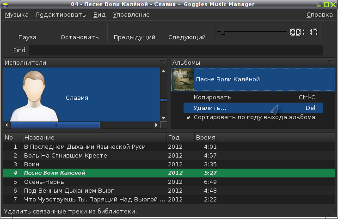Select track Воин
The width and height of the screenshot is (338, 219).
click(x=169, y=164)
